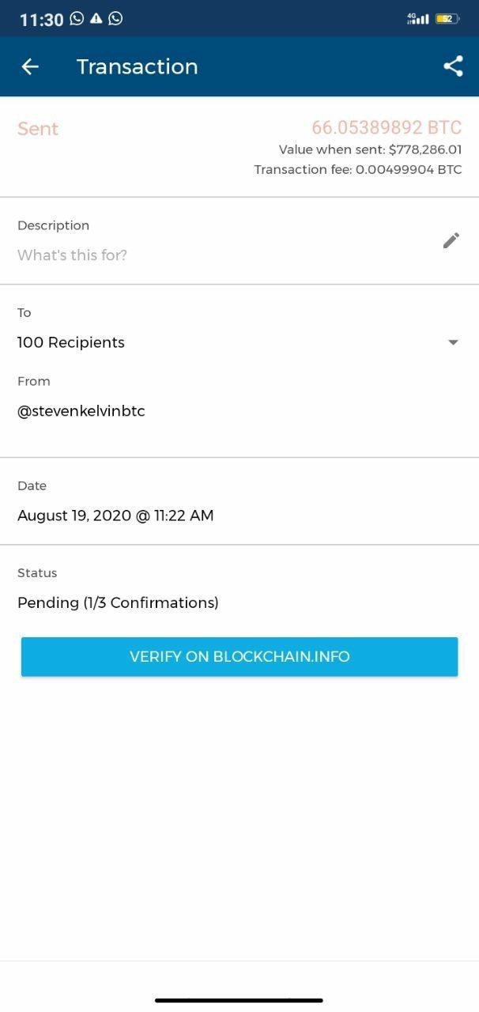Viewport: 479px width, 1012px height.
Task: Select the @stevenkelvinbtc sender name
Action: 81,411
